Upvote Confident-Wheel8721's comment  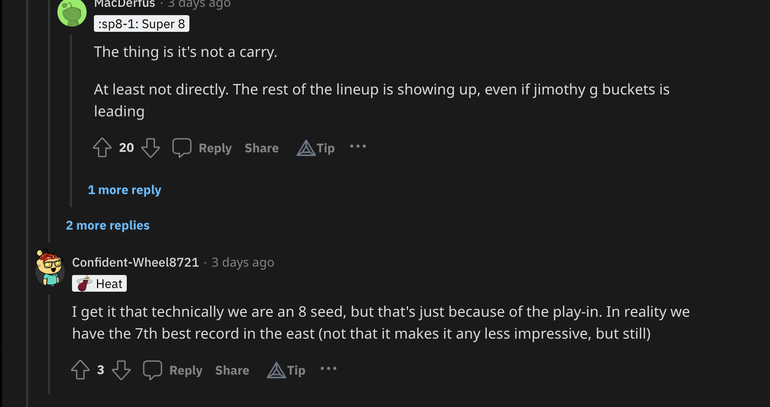tap(80, 370)
